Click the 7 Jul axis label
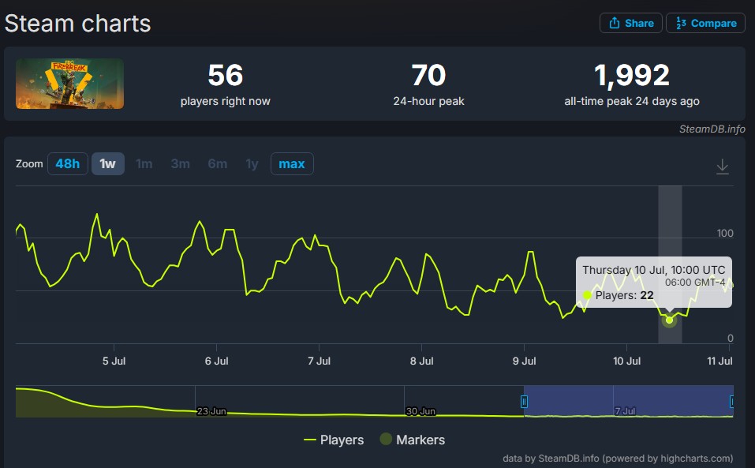Image resolution: width=755 pixels, height=468 pixels. click(320, 361)
